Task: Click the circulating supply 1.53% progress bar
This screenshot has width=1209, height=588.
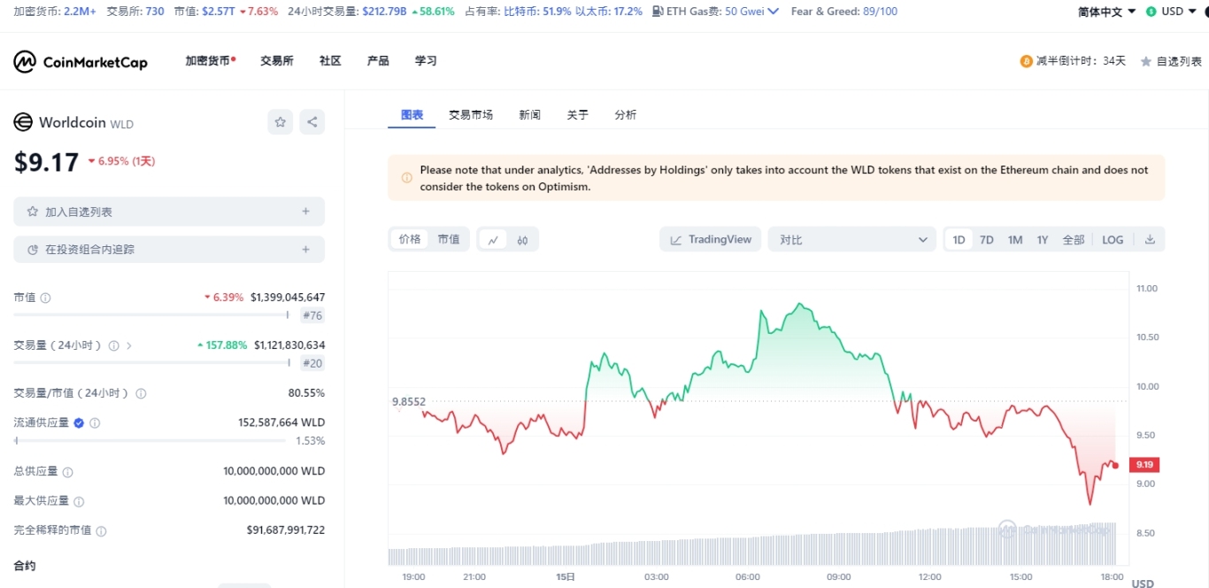Action: [x=150, y=440]
